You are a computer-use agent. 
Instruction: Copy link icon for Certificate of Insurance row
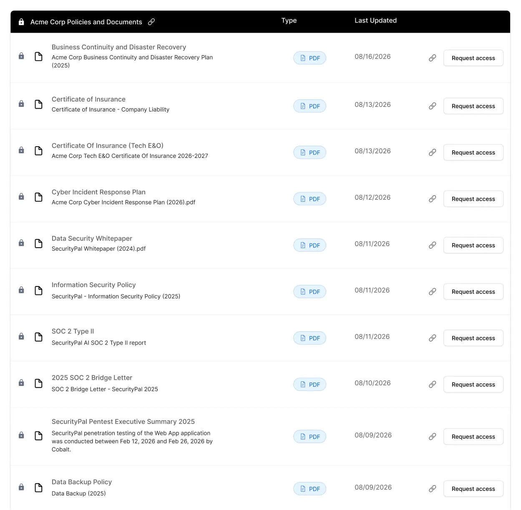[433, 106]
